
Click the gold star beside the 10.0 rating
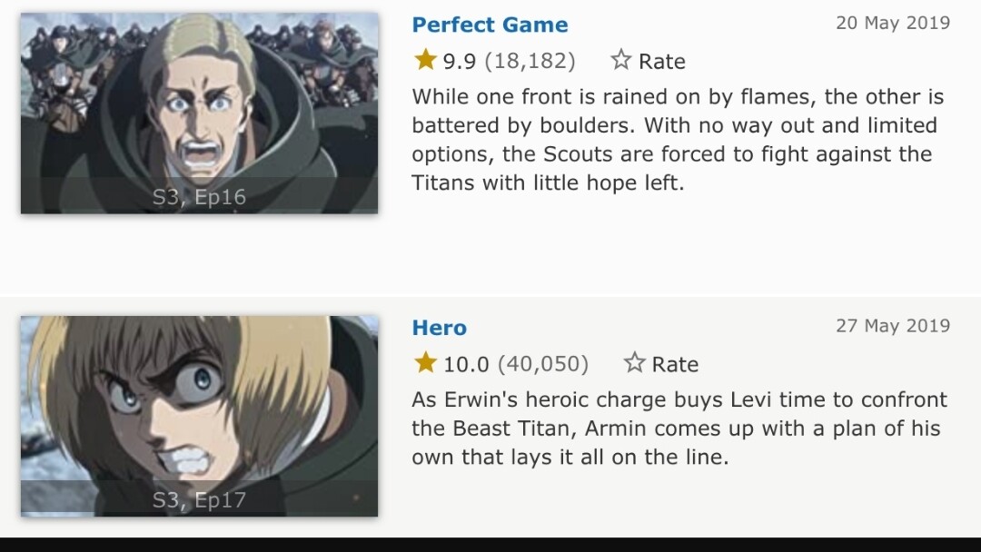(x=425, y=363)
